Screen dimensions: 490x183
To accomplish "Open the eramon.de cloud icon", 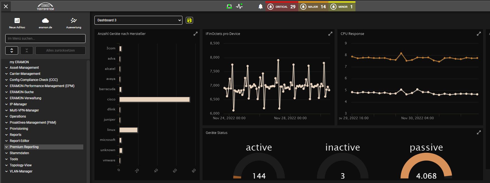I will click(x=45, y=21).
